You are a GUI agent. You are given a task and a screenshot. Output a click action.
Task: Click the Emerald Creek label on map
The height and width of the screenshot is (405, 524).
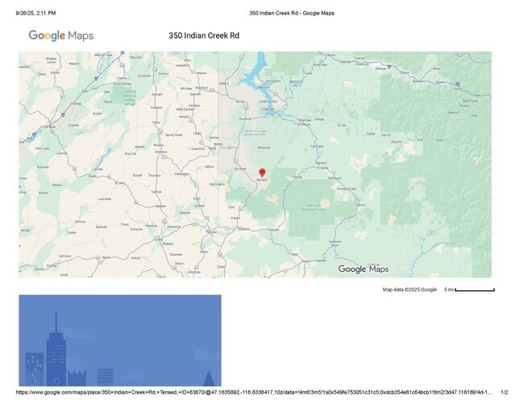(345, 188)
